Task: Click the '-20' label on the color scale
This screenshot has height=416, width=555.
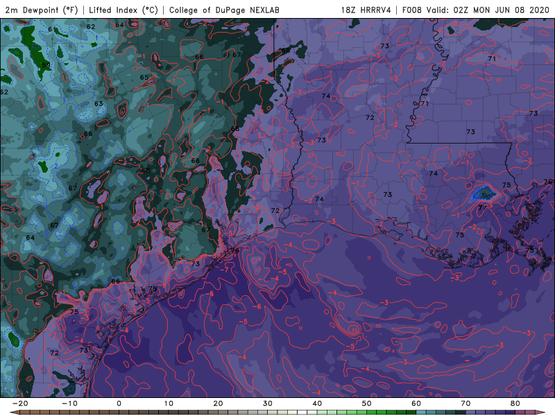Action: coord(20,404)
